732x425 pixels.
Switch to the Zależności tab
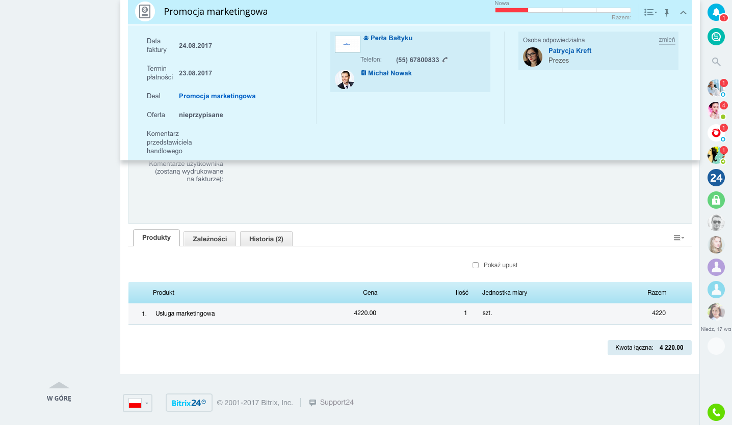pos(210,239)
